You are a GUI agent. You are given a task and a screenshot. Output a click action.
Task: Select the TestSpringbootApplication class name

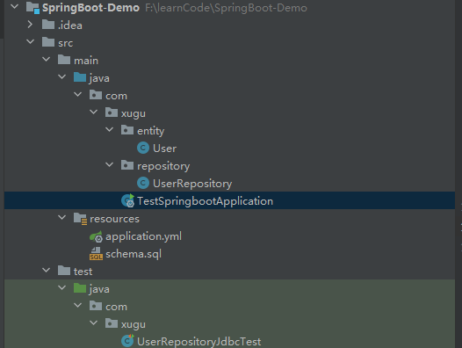[205, 201]
